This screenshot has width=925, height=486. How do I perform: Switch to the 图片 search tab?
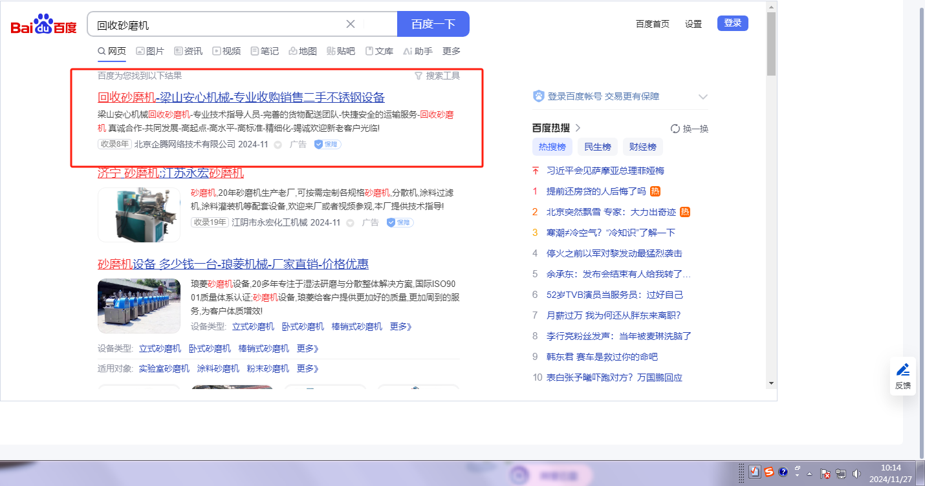(x=149, y=51)
